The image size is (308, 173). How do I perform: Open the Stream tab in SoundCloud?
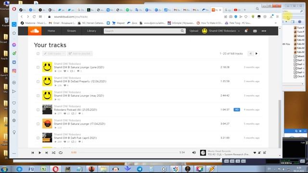click(x=72, y=31)
